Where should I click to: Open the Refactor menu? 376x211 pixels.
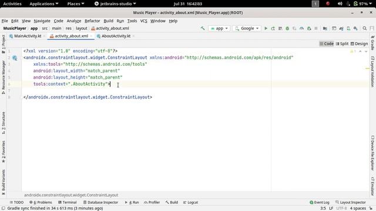click(x=92, y=21)
